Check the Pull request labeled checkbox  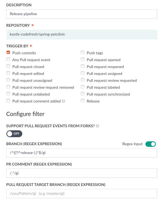pos(83,87)
